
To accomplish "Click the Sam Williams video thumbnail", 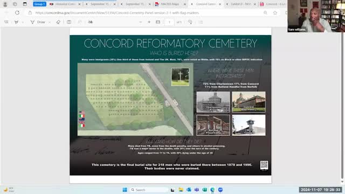I will pyautogui.click(x=316, y=16).
